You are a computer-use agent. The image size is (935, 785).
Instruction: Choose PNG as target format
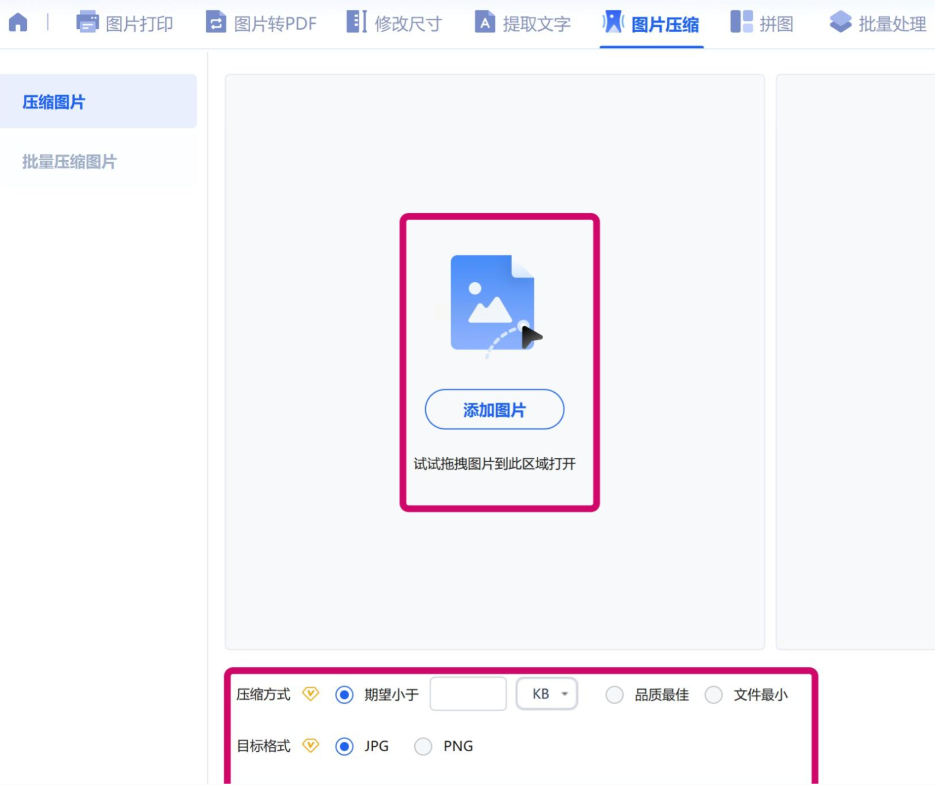click(423, 746)
